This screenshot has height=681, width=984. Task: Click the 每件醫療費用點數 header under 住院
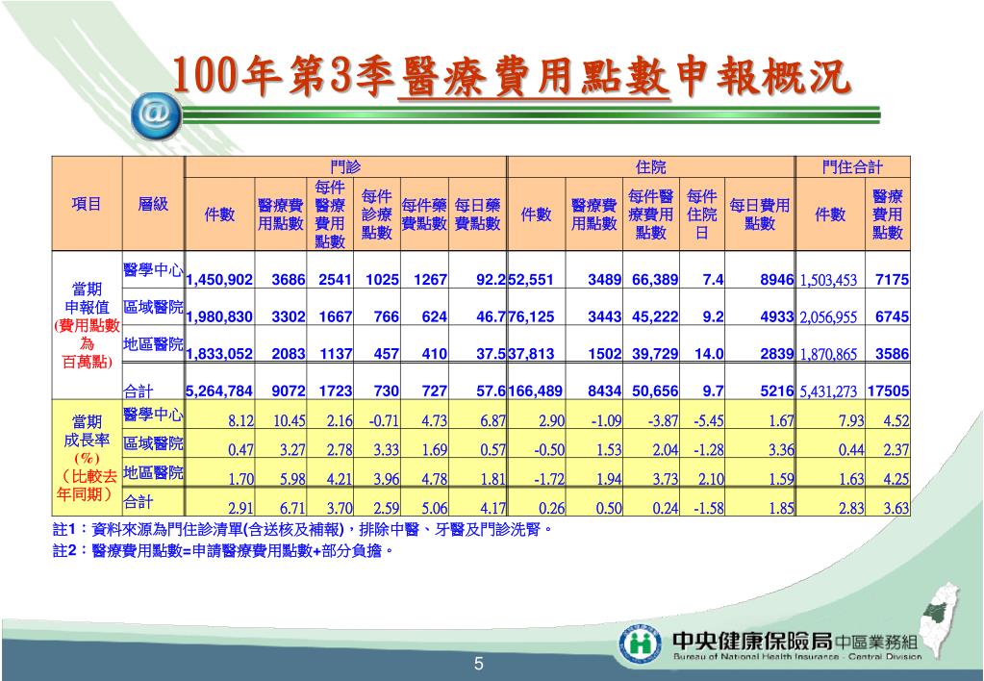(651, 214)
